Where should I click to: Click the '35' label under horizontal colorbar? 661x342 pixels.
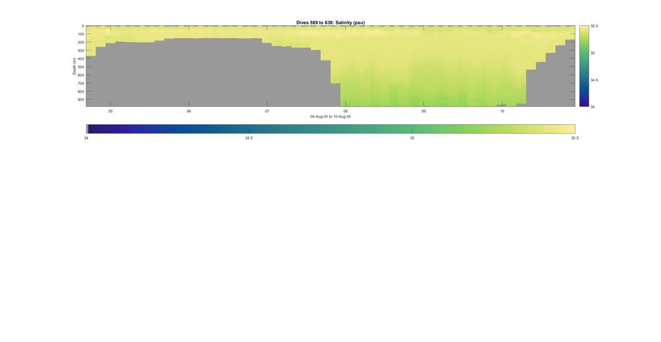pyautogui.click(x=412, y=138)
